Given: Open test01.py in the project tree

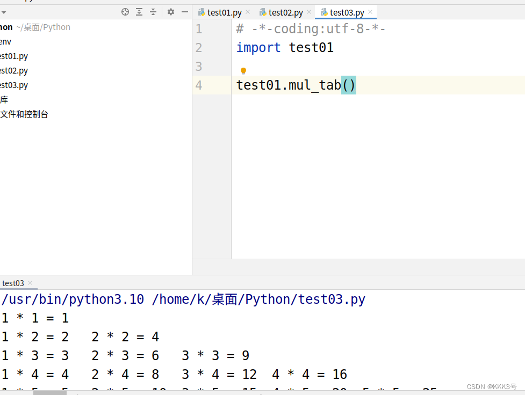Looking at the screenshot, I should [x=14, y=56].
